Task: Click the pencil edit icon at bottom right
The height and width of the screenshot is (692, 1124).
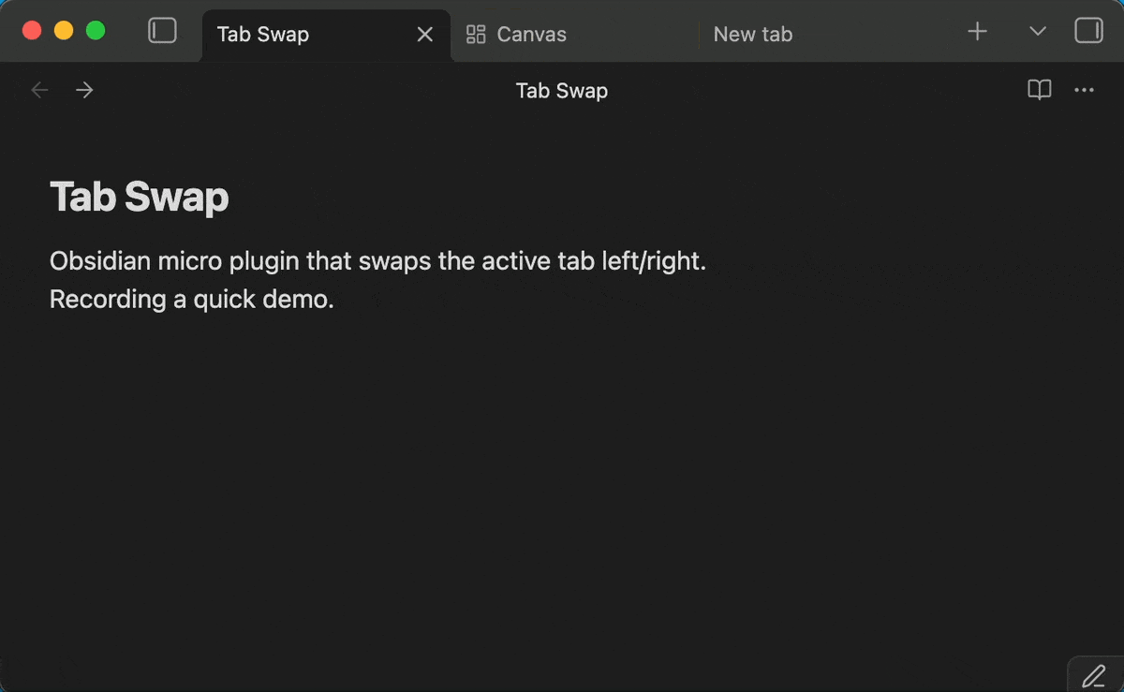Action: click(x=1093, y=675)
